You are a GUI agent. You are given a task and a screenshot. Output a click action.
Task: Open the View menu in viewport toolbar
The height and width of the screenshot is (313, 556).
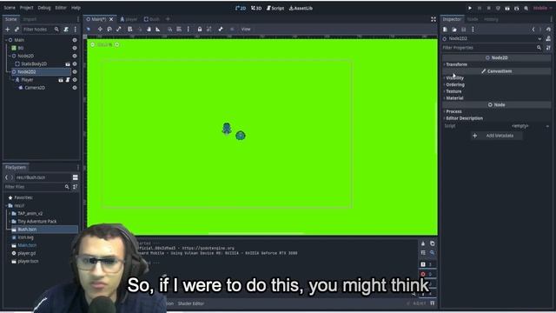tap(246, 29)
